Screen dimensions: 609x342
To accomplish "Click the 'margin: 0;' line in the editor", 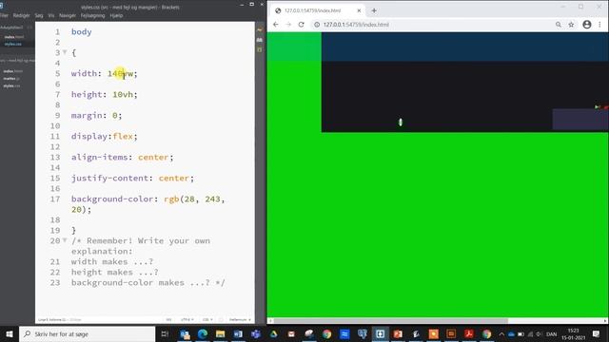I will (96, 115).
